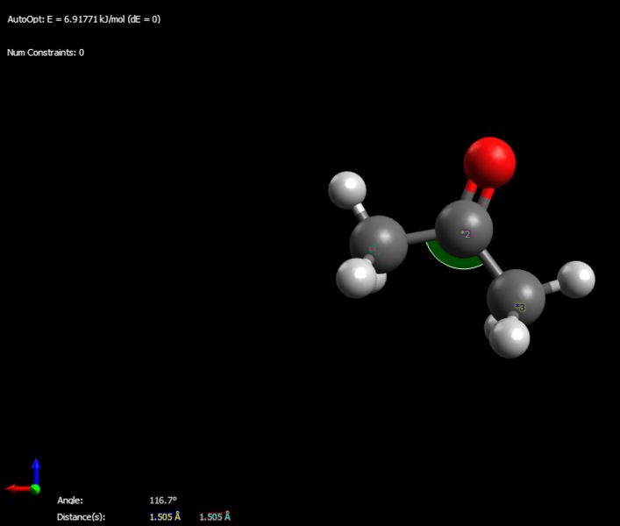Screen dimensions: 620x526
Task: Select hydrogen atom below carbon *1
Action: pyautogui.click(x=357, y=277)
